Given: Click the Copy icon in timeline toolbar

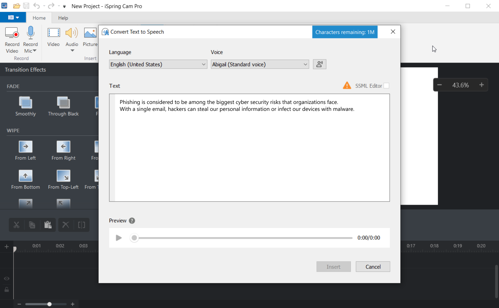Looking at the screenshot, I should coord(32,225).
